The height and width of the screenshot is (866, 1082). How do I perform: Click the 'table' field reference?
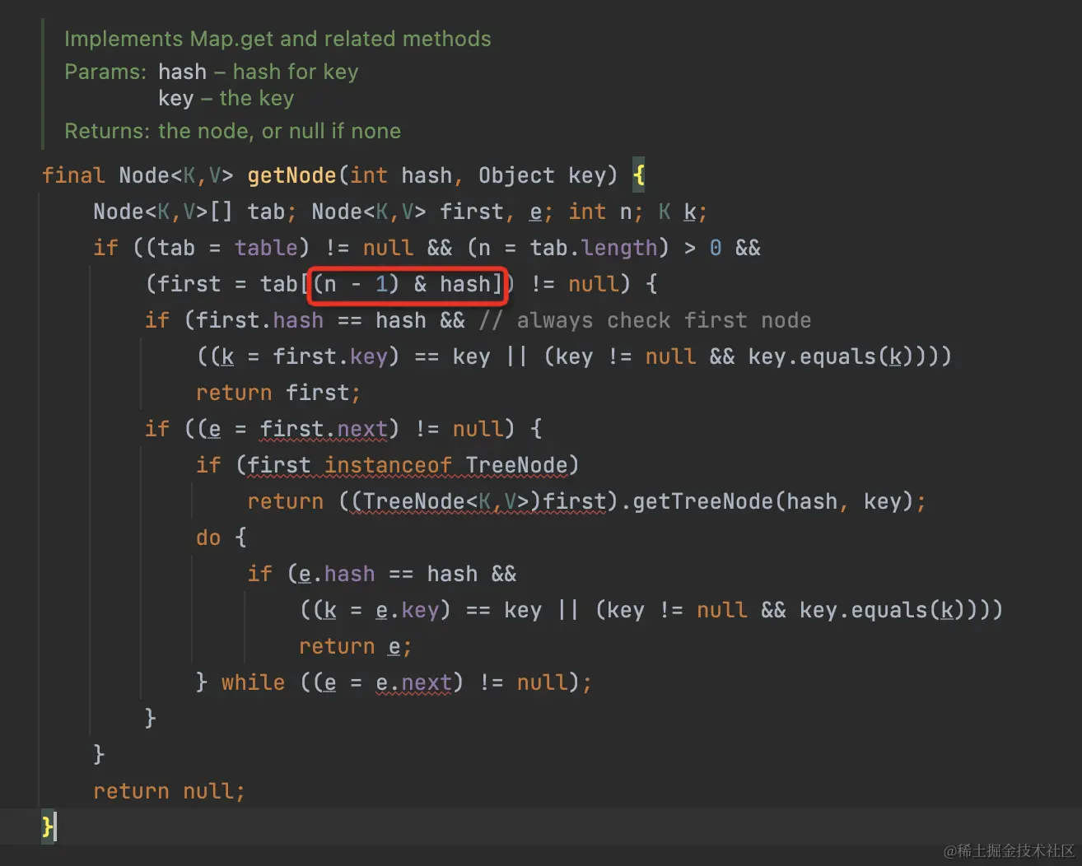click(x=266, y=248)
